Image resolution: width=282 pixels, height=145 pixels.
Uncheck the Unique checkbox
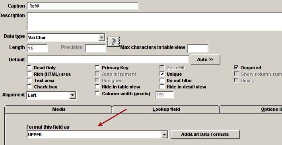[162, 74]
